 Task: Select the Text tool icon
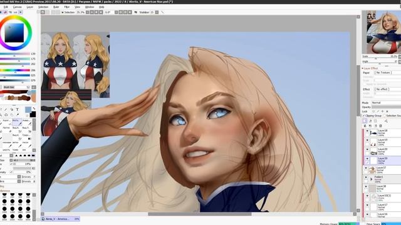click(18, 109)
